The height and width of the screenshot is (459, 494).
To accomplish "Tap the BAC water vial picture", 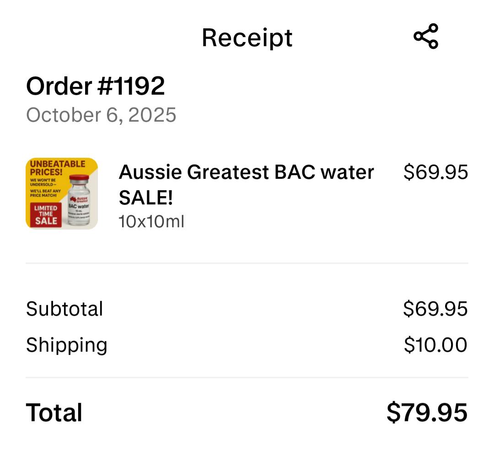I will [x=80, y=201].
